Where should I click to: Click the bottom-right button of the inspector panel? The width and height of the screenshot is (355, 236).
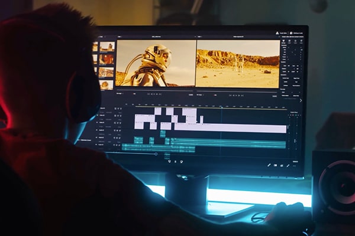(296, 96)
